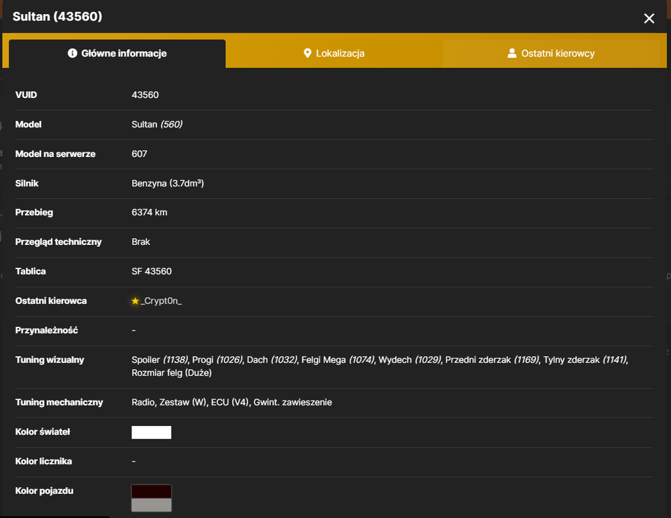The width and height of the screenshot is (671, 518).
Task: Click the Rozmiar felg (Duże) entry
Action: tap(172, 373)
